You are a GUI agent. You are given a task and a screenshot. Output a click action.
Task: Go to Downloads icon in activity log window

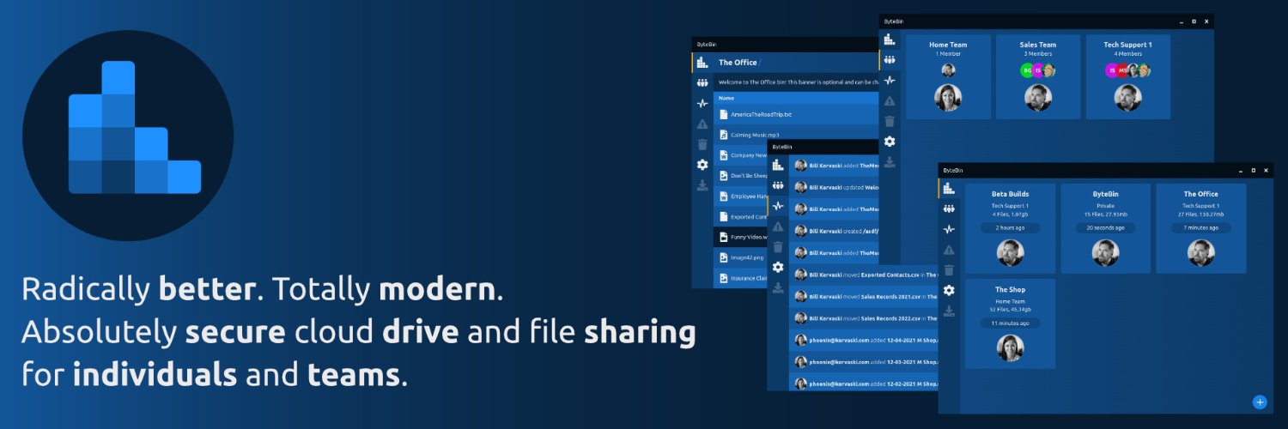tap(778, 288)
